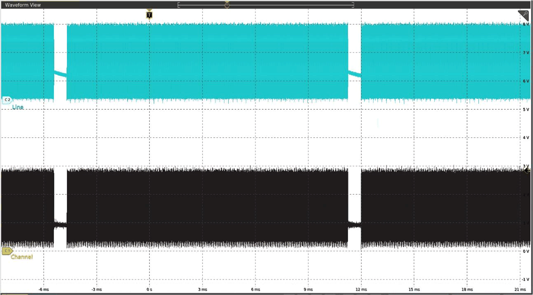Toggle visibility of the Line waveform via C2 badge

click(x=8, y=99)
